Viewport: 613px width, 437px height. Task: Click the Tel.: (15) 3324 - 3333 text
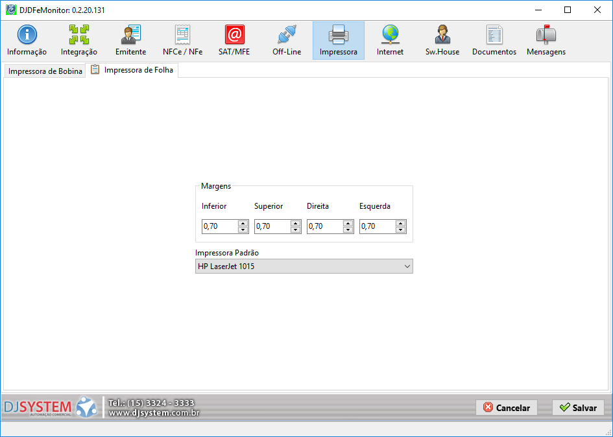coord(151,403)
